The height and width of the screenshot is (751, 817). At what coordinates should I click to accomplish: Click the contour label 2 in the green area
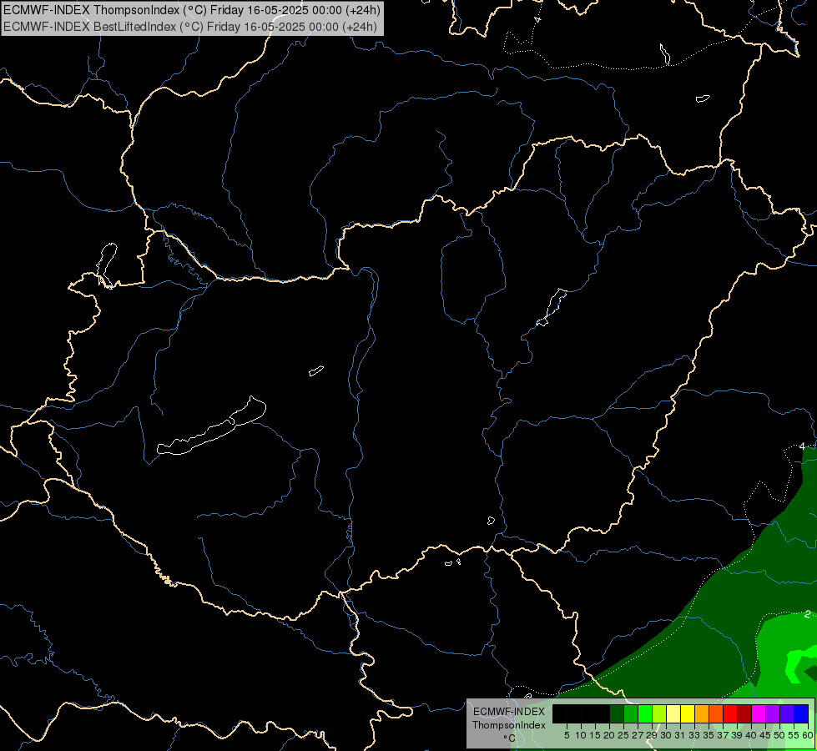point(807,614)
